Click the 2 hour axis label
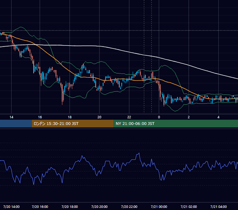The image size is (238, 210). [189, 117]
